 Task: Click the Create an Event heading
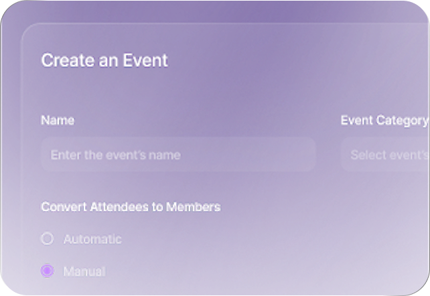coord(104,60)
